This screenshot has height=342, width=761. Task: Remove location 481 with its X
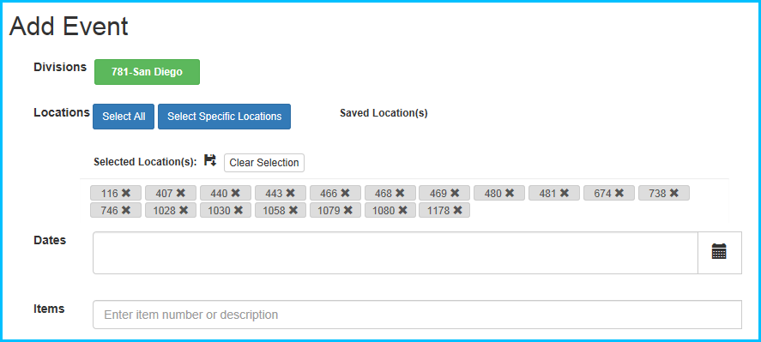pyautogui.click(x=565, y=193)
